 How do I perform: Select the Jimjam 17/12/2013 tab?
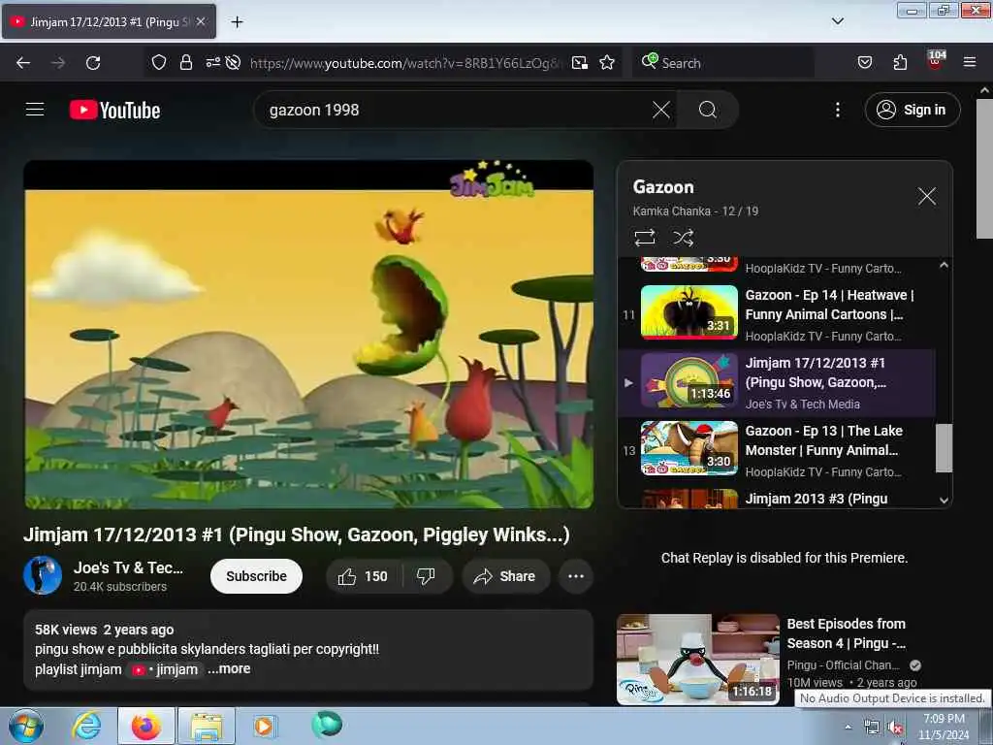pyautogui.click(x=109, y=21)
